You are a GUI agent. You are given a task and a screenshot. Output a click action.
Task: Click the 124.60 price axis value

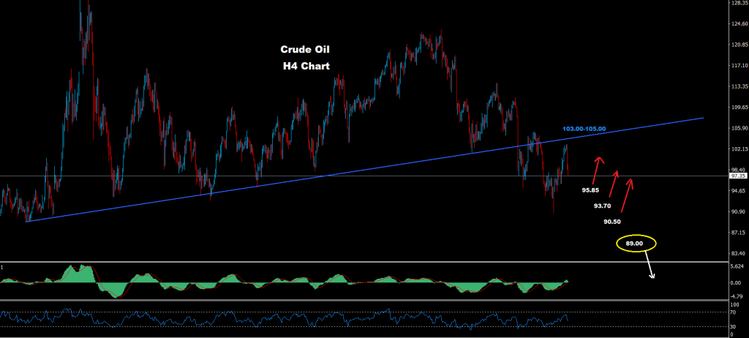click(x=739, y=24)
